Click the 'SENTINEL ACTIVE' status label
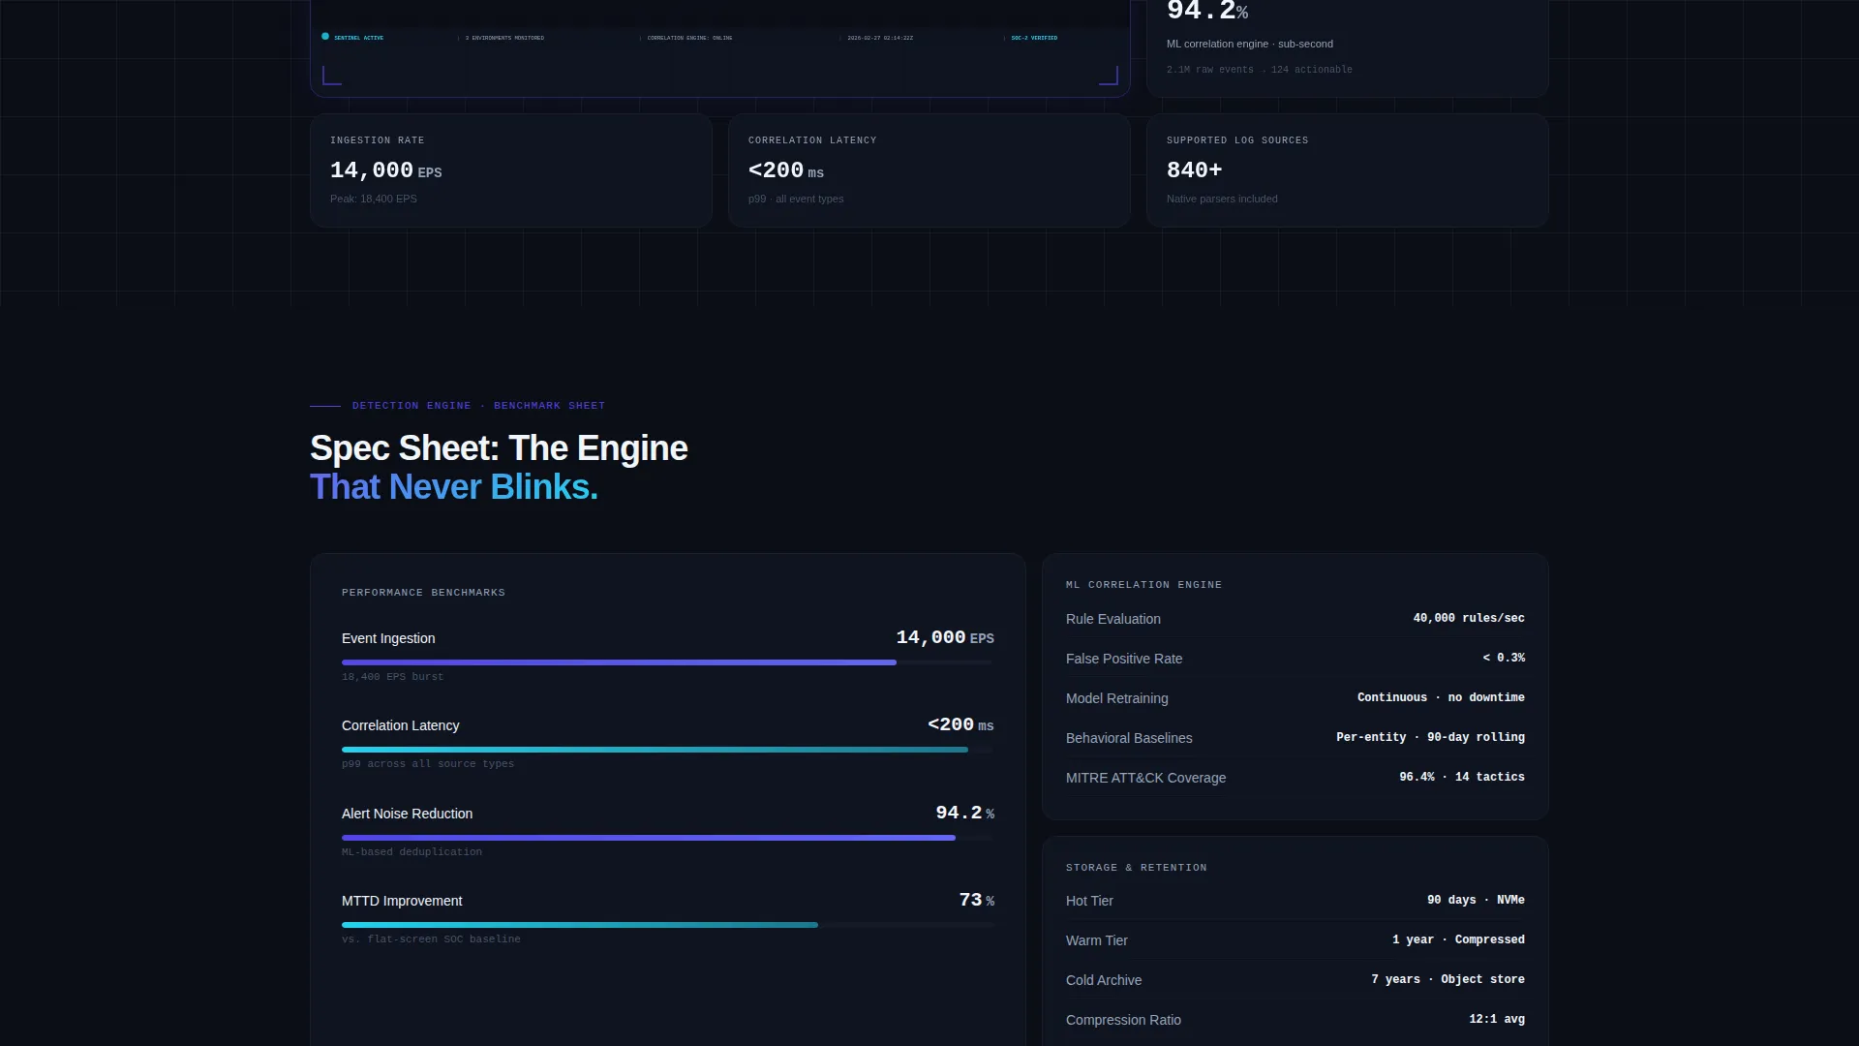The height and width of the screenshot is (1046, 1859). (x=358, y=38)
